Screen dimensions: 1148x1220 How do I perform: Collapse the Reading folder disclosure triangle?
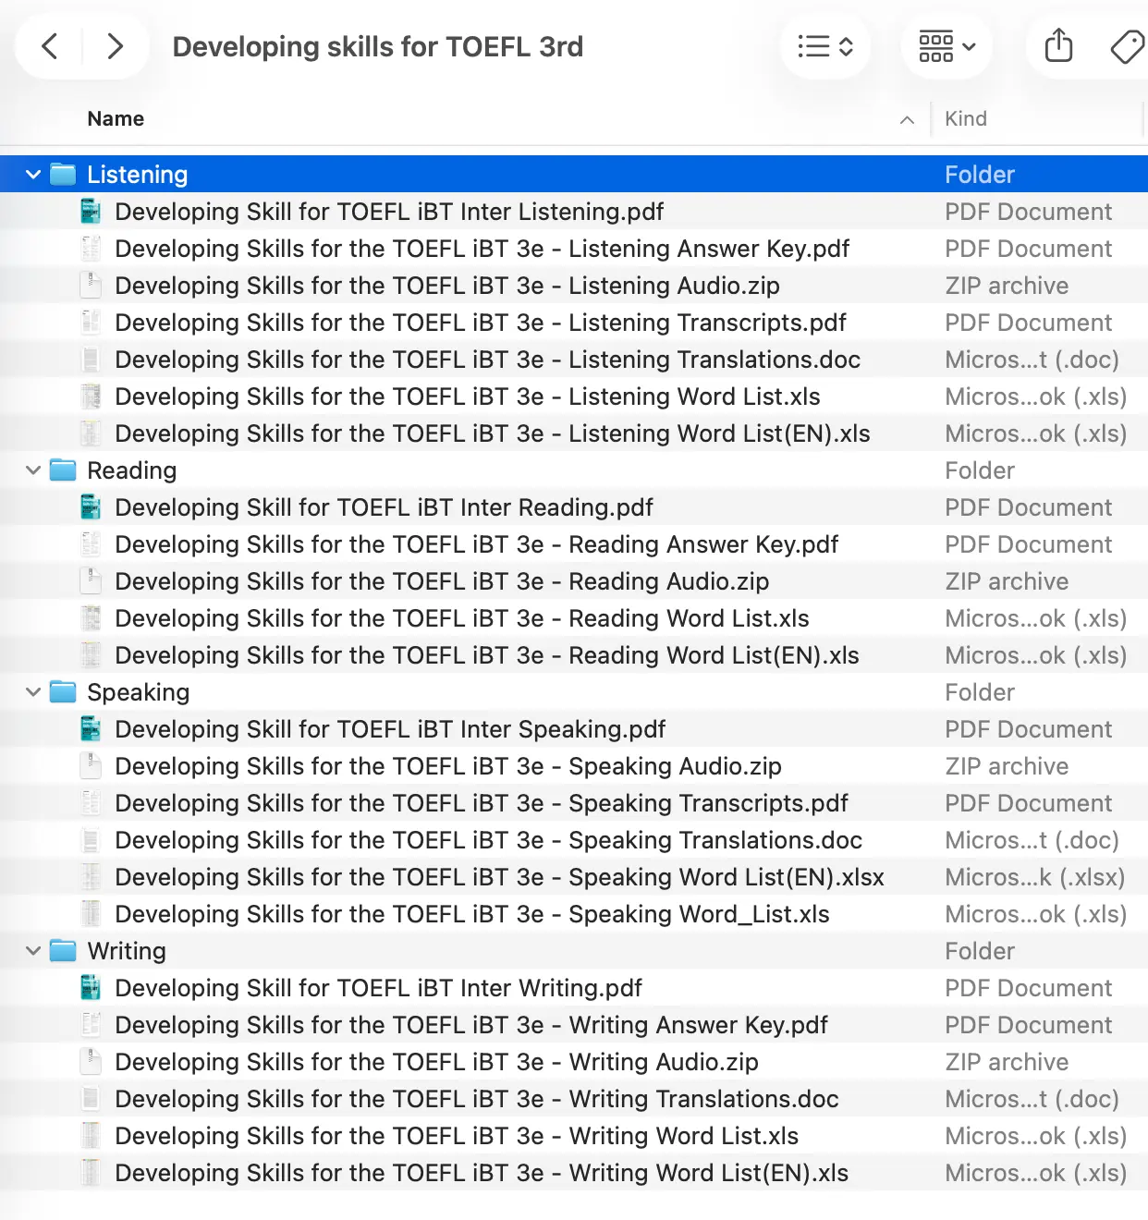pyautogui.click(x=33, y=470)
